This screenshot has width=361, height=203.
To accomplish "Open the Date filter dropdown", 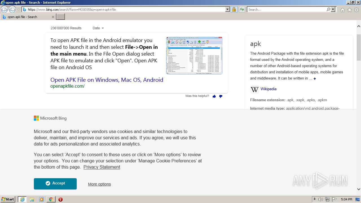I will [98, 28].
